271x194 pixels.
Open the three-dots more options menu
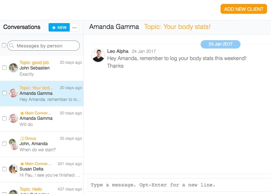[x=74, y=28]
